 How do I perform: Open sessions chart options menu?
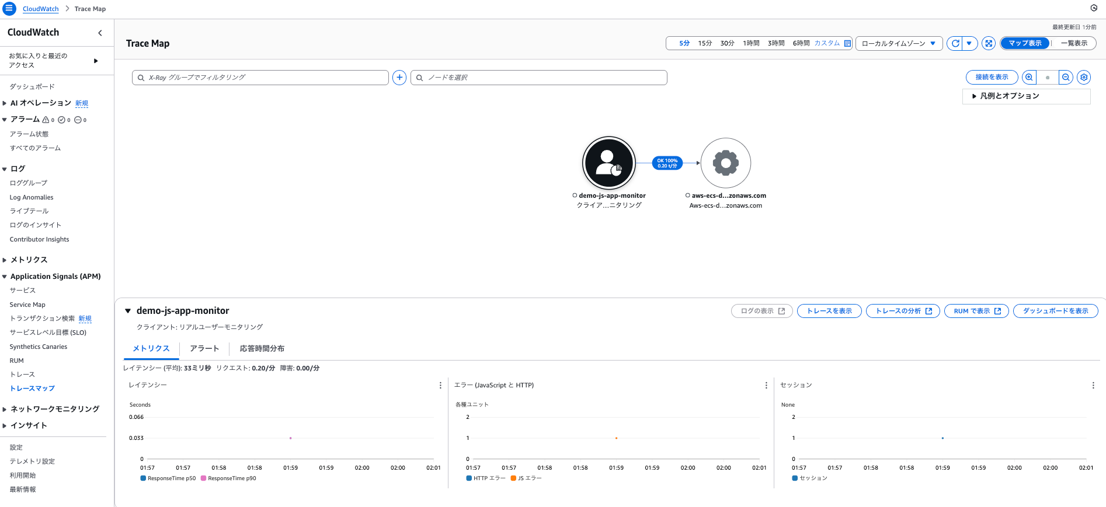[1093, 386]
